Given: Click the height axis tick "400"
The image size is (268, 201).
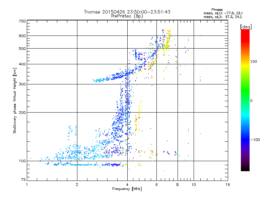Looking at the screenshot, I should (x=22, y=64).
